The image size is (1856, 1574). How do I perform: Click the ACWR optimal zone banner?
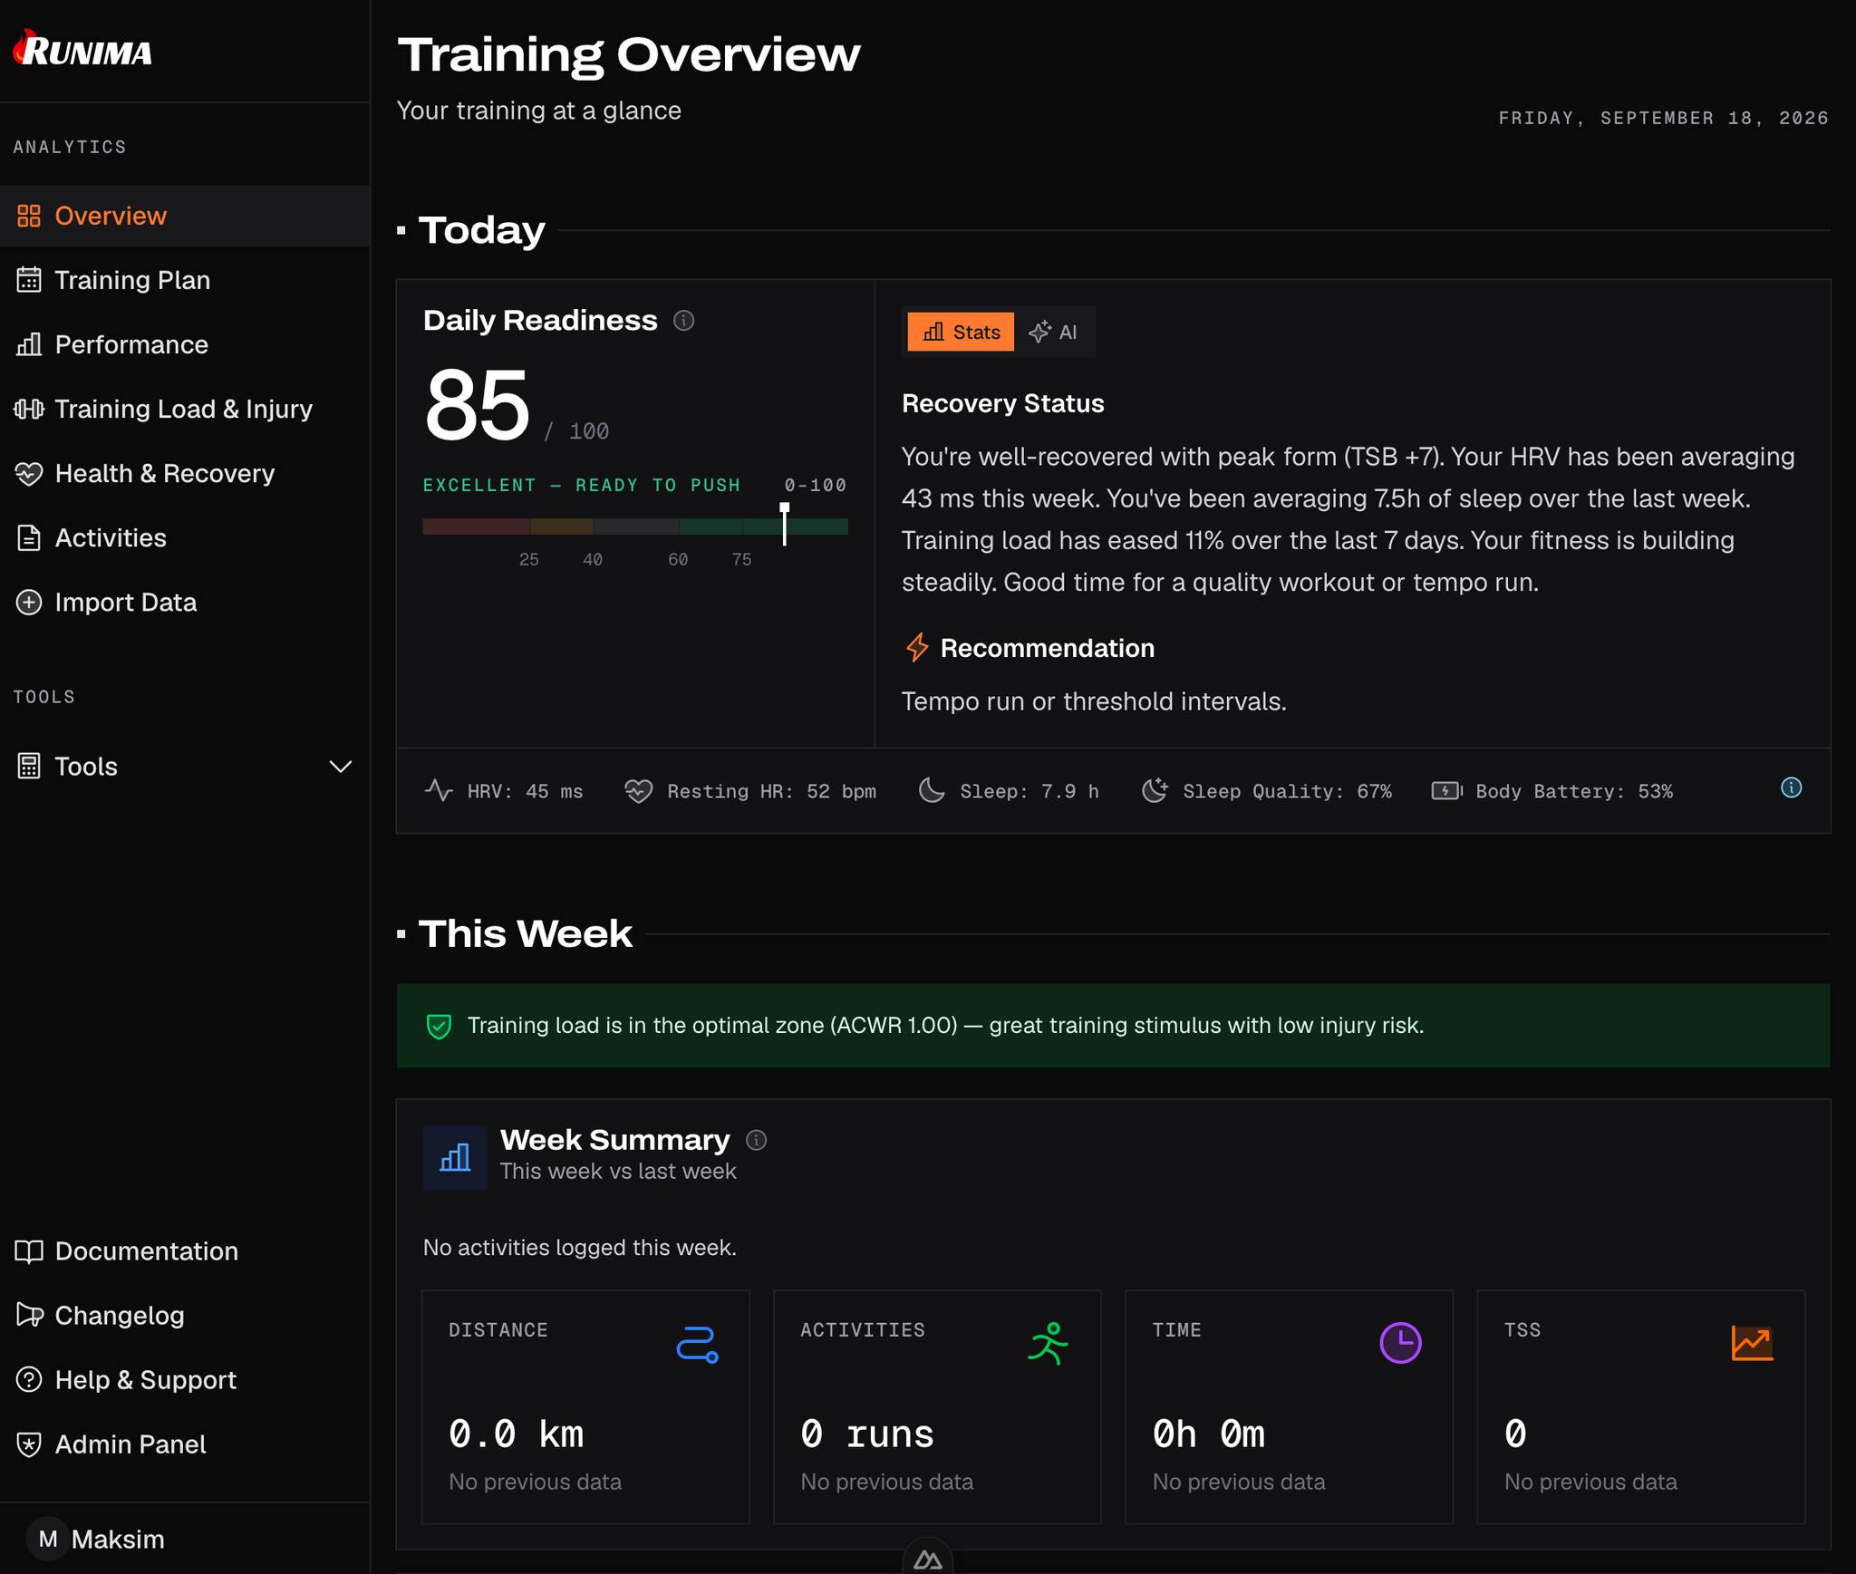(1113, 1025)
